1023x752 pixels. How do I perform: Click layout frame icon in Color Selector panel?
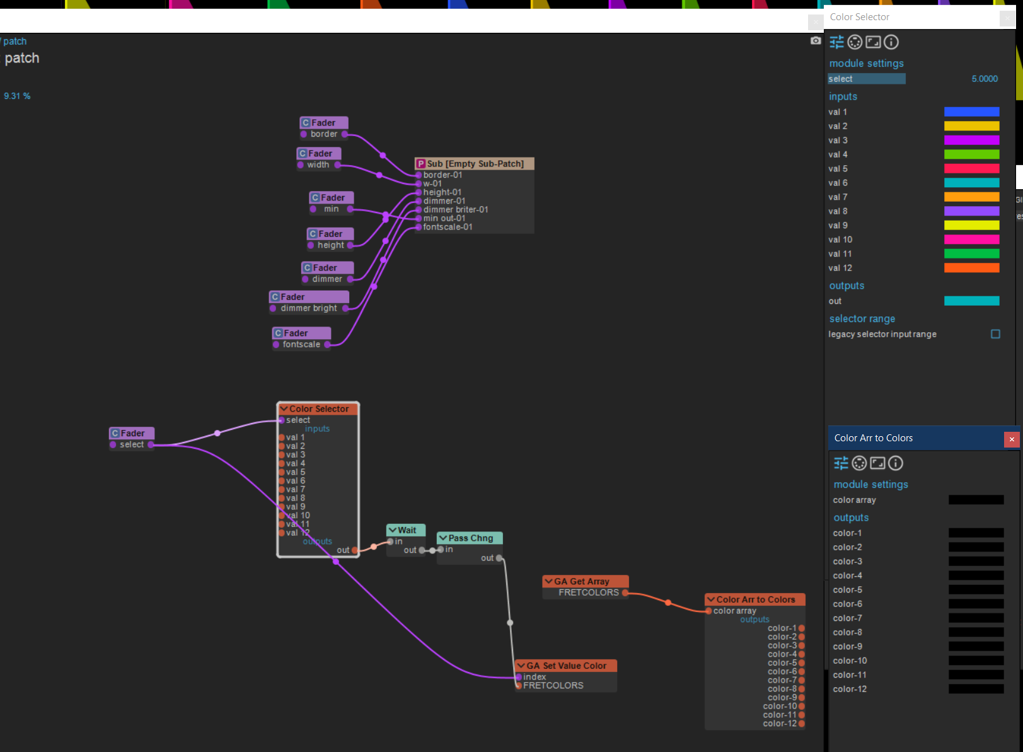coord(873,42)
